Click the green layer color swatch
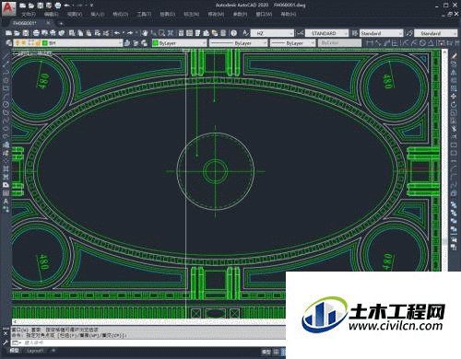This screenshot has height=359, width=461. 45,43
